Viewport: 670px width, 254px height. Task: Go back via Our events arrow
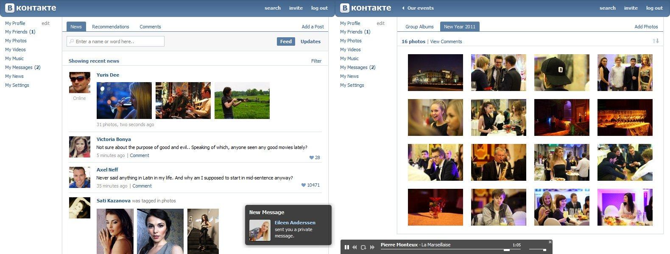tap(403, 8)
